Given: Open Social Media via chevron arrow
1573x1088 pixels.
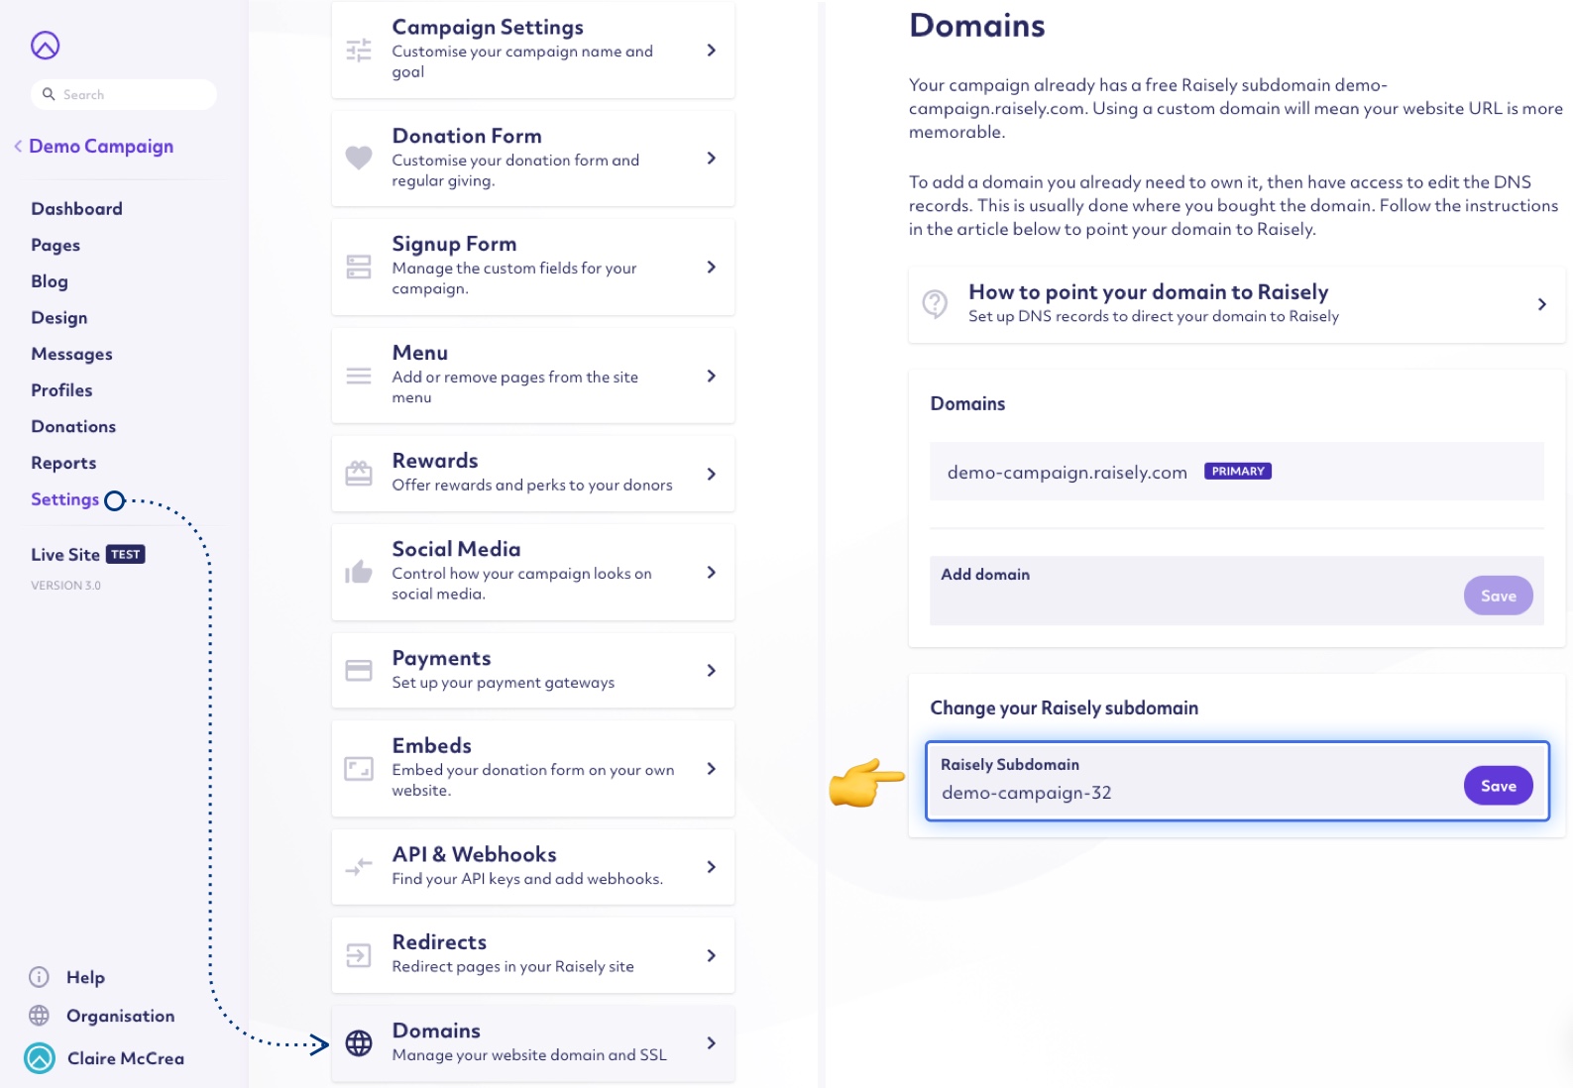Looking at the screenshot, I should click(x=711, y=572).
